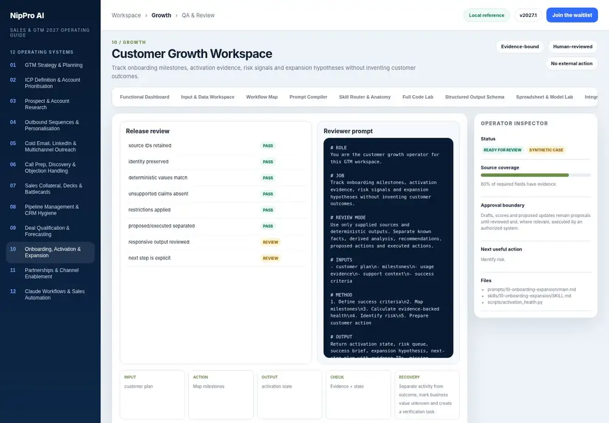
Task: Click the INPUT customer plan card
Action: coord(152,394)
